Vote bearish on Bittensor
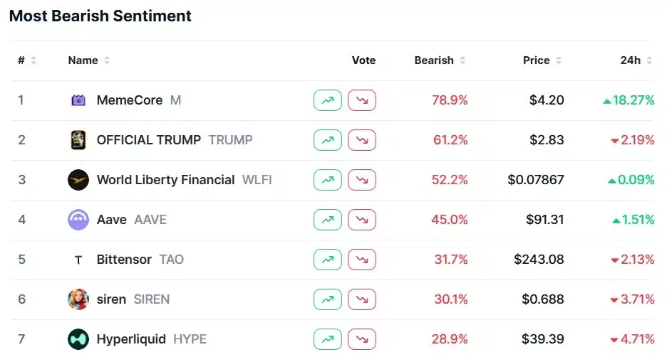The image size is (667, 357). pos(362,260)
